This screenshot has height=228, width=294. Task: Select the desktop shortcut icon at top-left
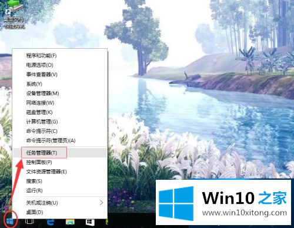(x=14, y=15)
